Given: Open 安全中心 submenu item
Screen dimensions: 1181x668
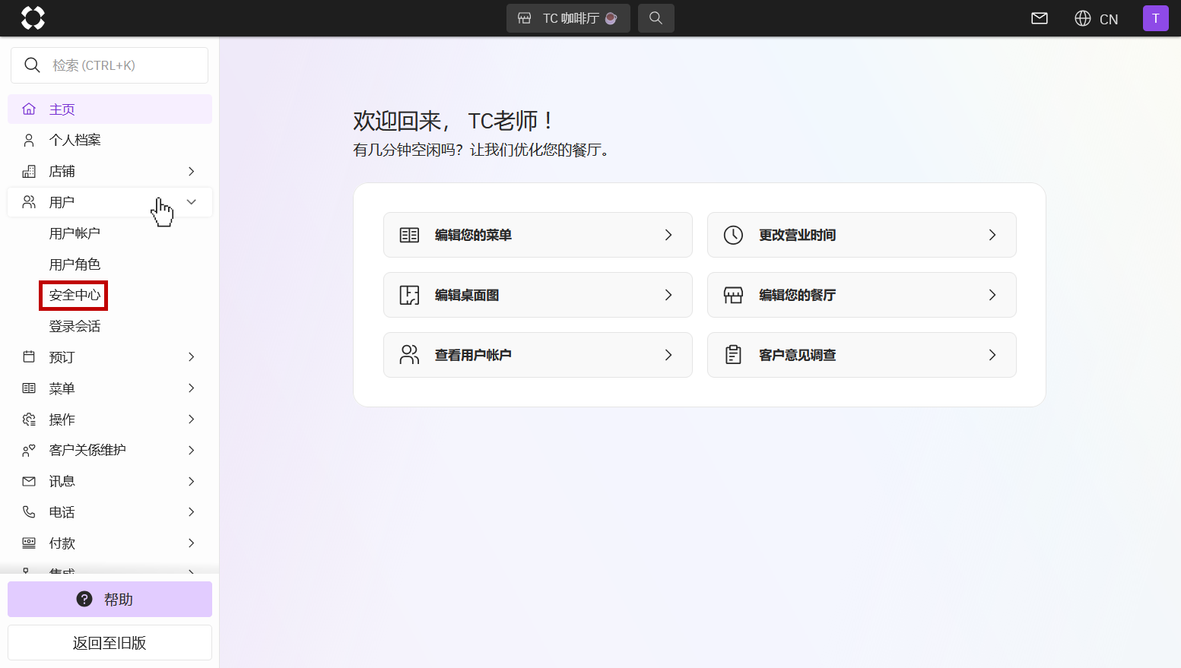Looking at the screenshot, I should 75,295.
